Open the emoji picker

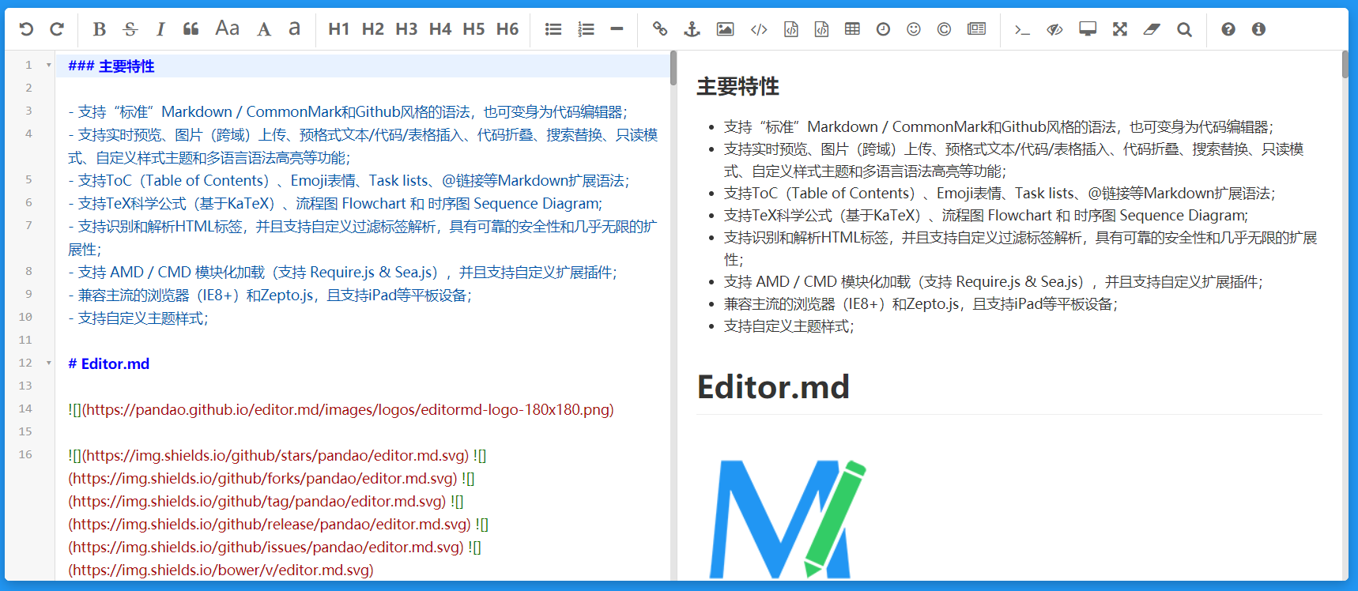[x=914, y=29]
